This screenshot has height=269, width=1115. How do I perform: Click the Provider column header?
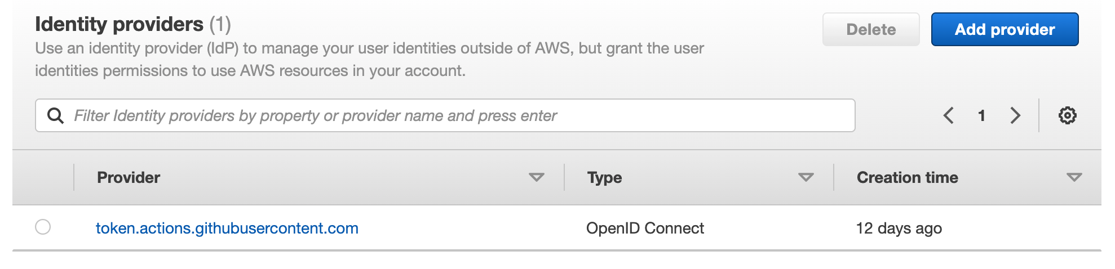coord(129,178)
